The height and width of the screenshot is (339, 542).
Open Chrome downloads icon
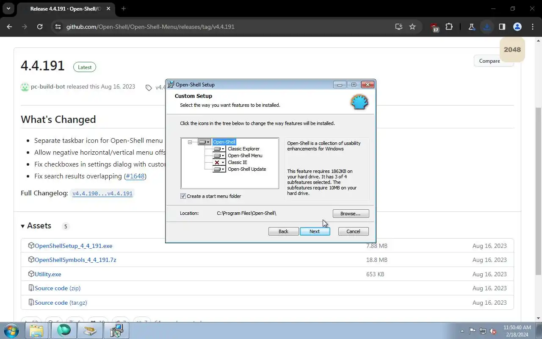(487, 27)
